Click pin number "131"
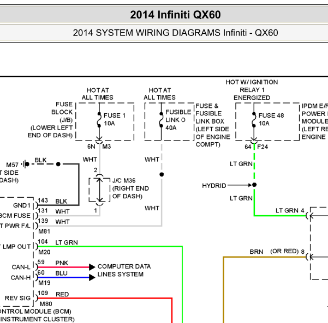 coord(43,211)
